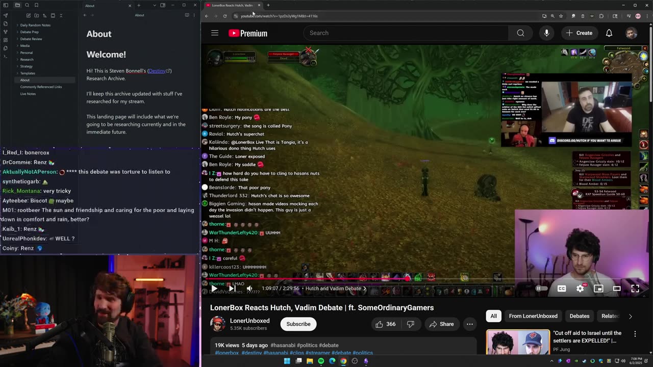Like the video with 366 likes
The height and width of the screenshot is (367, 653).
click(386, 324)
